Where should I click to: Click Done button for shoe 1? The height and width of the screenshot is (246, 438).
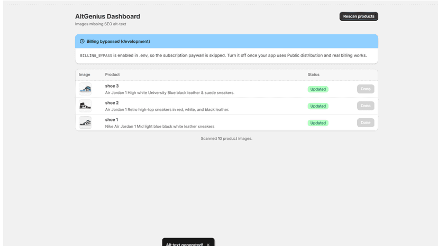pos(366,122)
